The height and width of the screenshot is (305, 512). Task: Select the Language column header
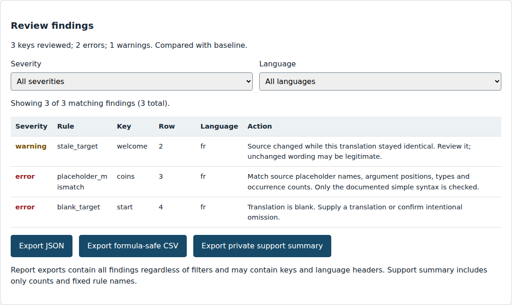219,127
